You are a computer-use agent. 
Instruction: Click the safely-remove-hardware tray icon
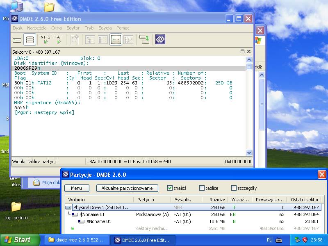[297, 240]
